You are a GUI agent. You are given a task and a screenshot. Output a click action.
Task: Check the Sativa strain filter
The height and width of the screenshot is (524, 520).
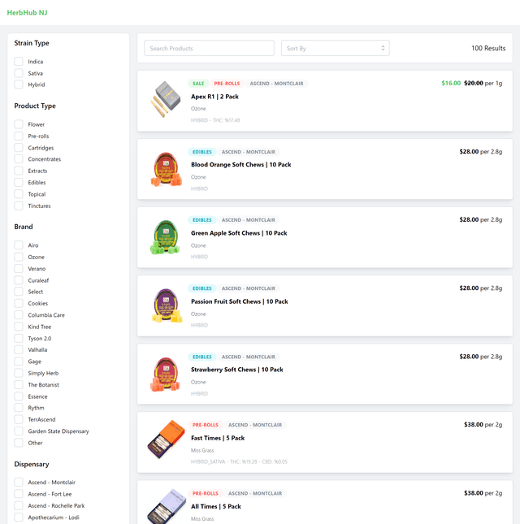19,73
